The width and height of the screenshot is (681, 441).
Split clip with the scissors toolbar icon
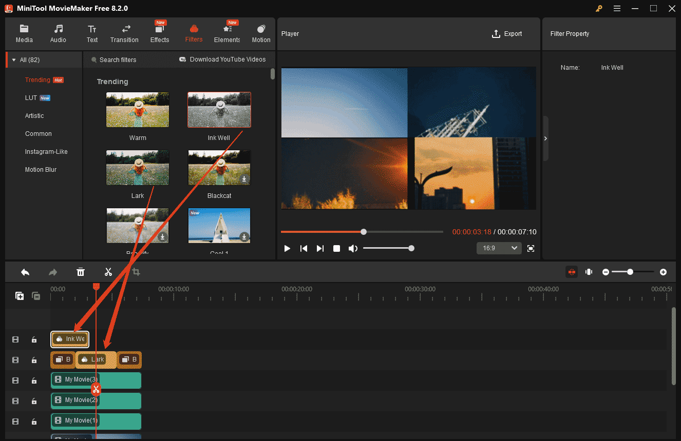coord(108,272)
